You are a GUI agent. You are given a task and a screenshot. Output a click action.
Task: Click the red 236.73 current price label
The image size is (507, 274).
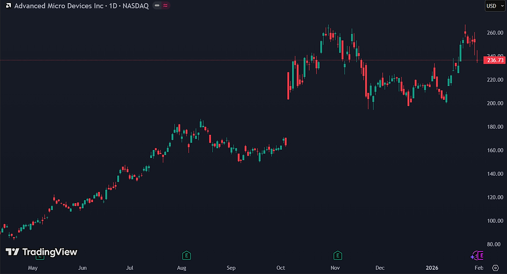(x=495, y=60)
